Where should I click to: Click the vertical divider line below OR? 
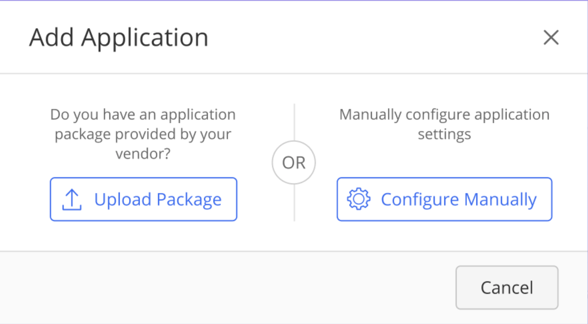coord(294,202)
